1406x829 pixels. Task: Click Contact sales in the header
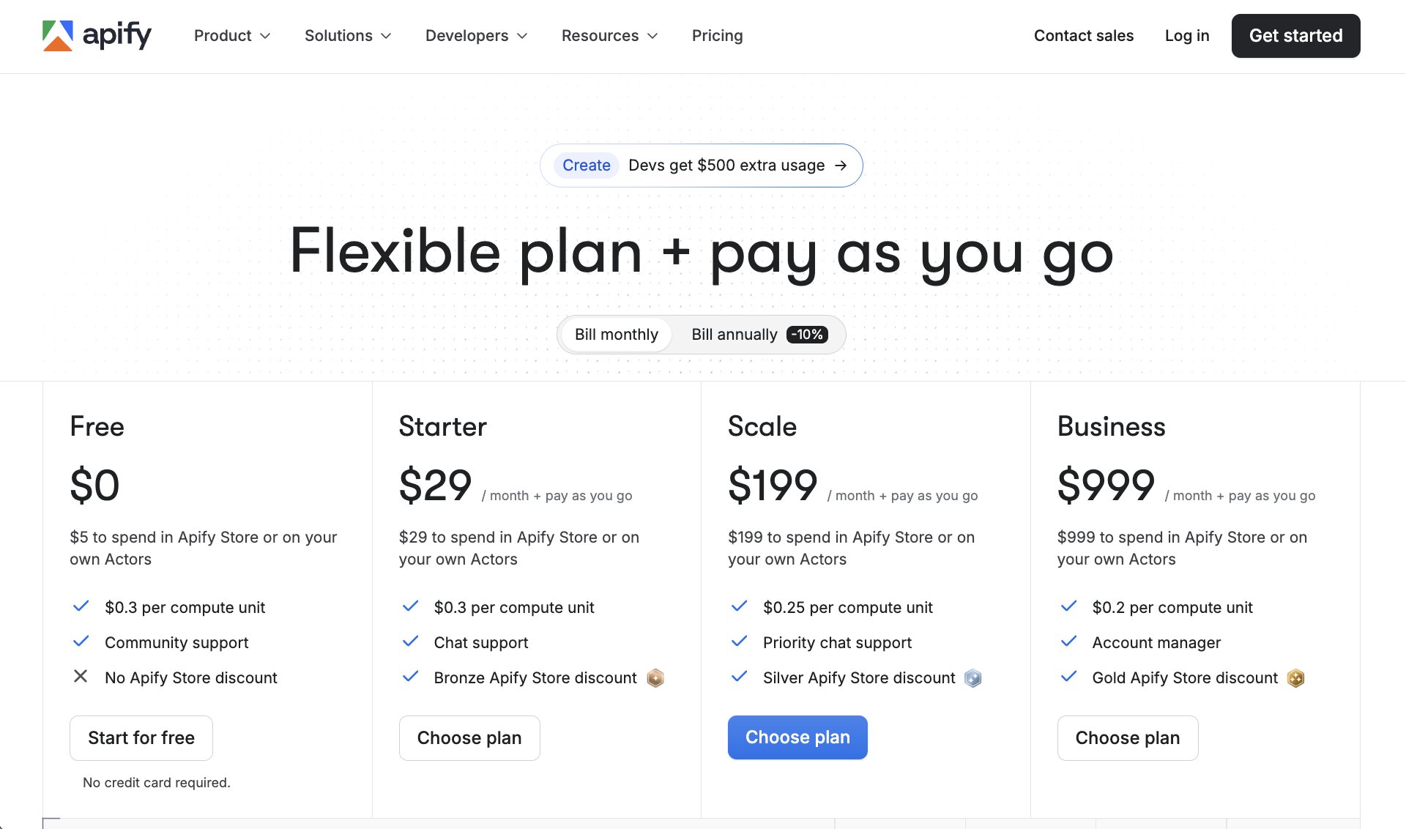click(x=1083, y=35)
